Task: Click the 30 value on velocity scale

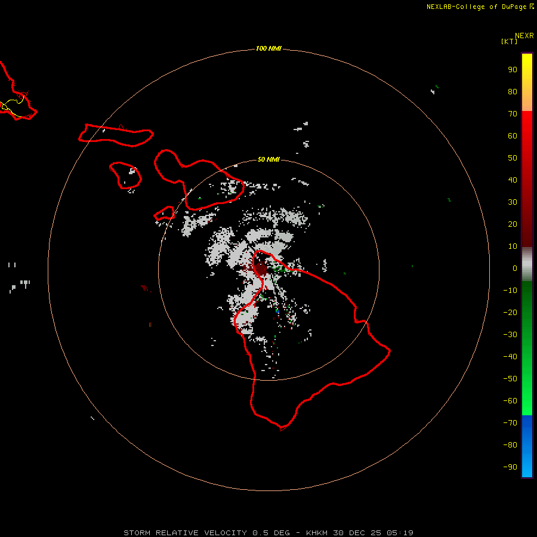Action: pos(513,202)
